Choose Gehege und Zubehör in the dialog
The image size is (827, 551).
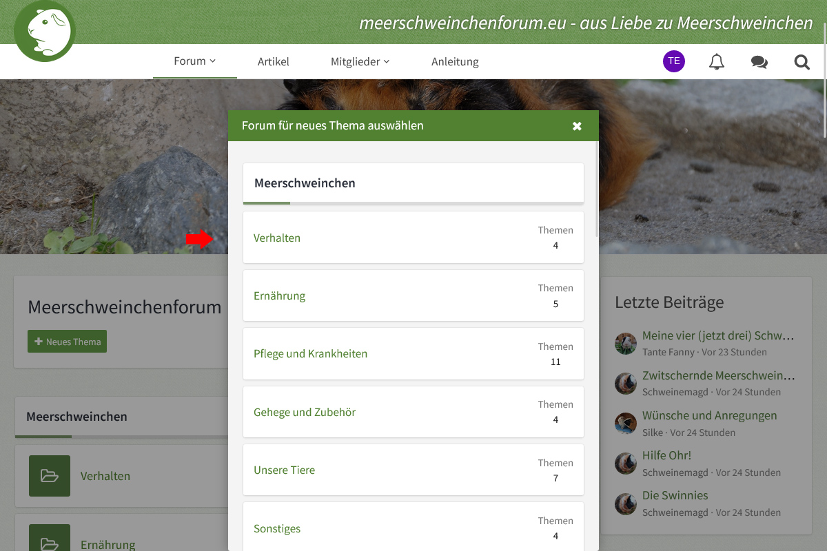tap(305, 413)
